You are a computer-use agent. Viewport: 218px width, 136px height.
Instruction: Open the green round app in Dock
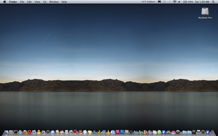159,132
